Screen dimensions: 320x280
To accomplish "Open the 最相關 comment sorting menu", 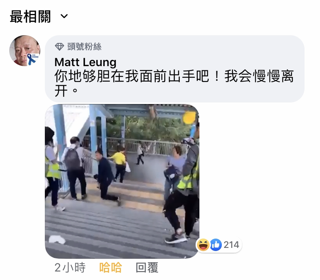I will pyautogui.click(x=39, y=16).
